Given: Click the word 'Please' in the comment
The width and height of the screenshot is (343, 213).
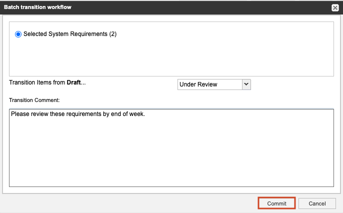Looking at the screenshot, I should coord(20,114).
